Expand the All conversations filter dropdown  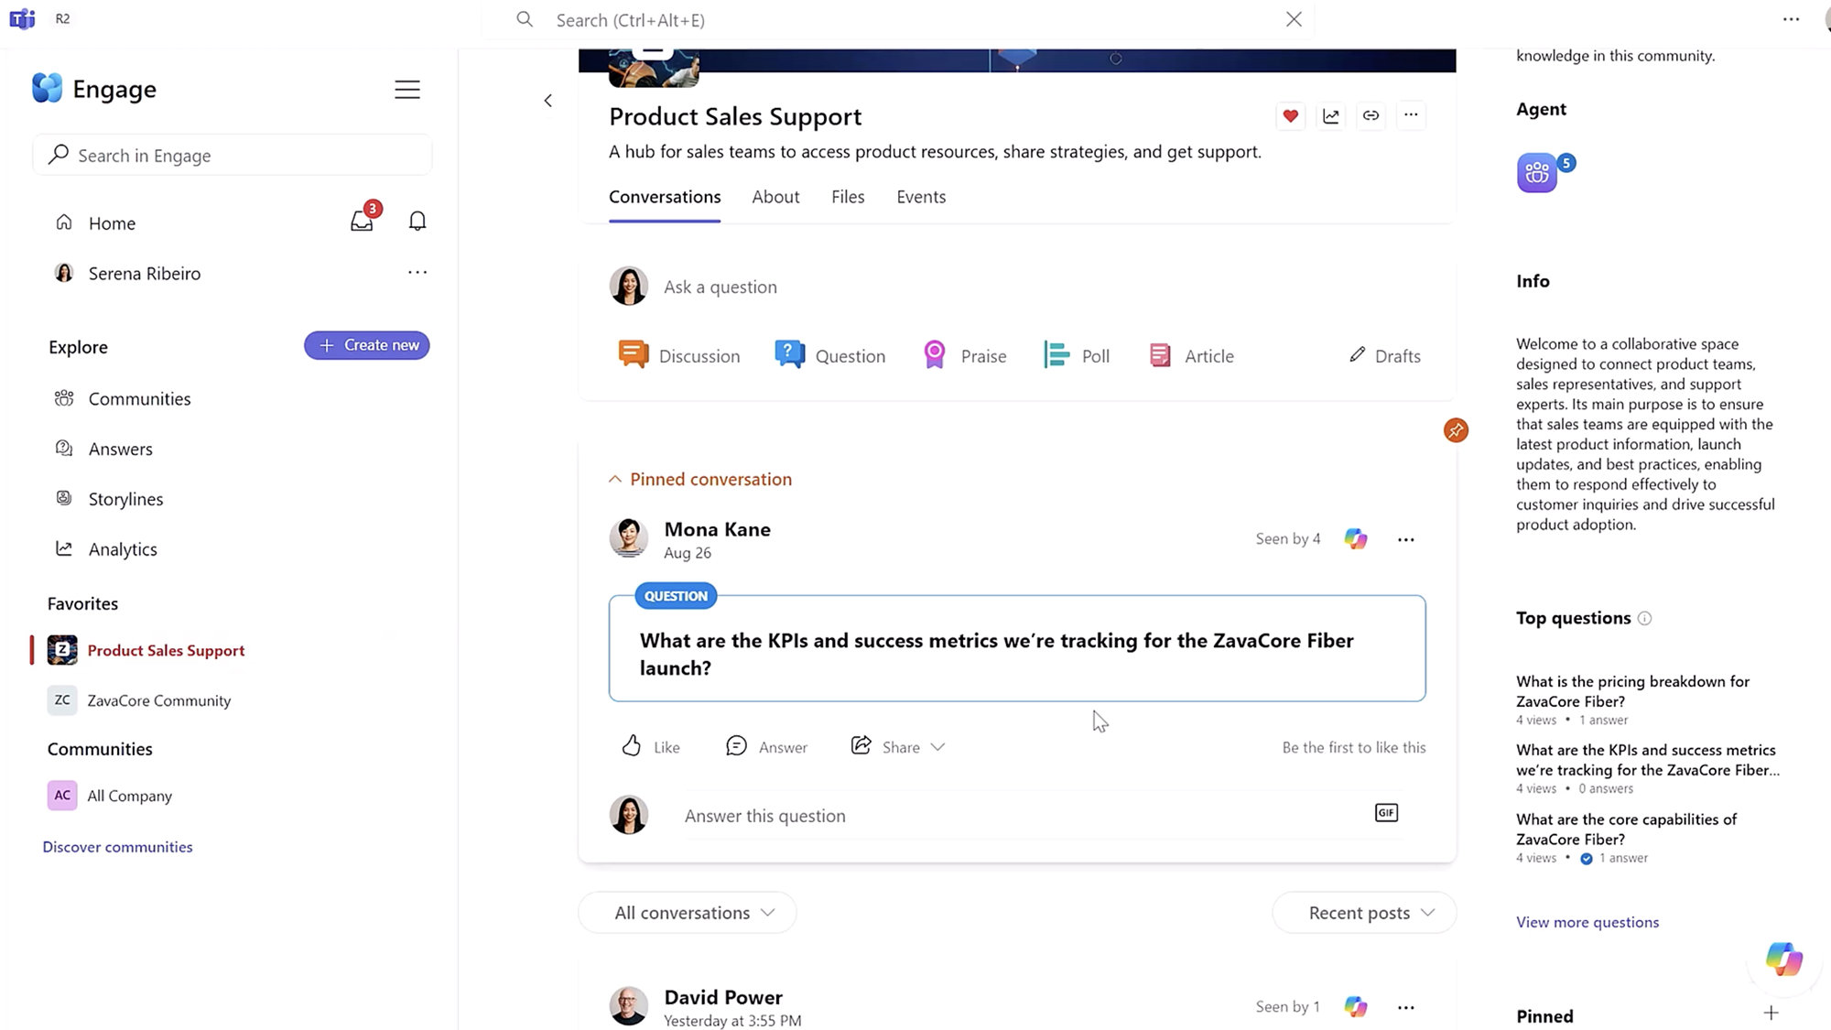[687, 913]
